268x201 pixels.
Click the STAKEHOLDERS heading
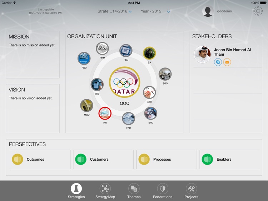pyautogui.click(x=212, y=36)
